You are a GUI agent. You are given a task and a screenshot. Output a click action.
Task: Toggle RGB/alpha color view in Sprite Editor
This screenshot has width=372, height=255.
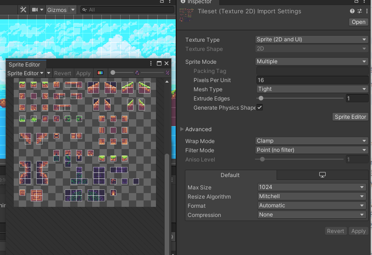coord(100,73)
